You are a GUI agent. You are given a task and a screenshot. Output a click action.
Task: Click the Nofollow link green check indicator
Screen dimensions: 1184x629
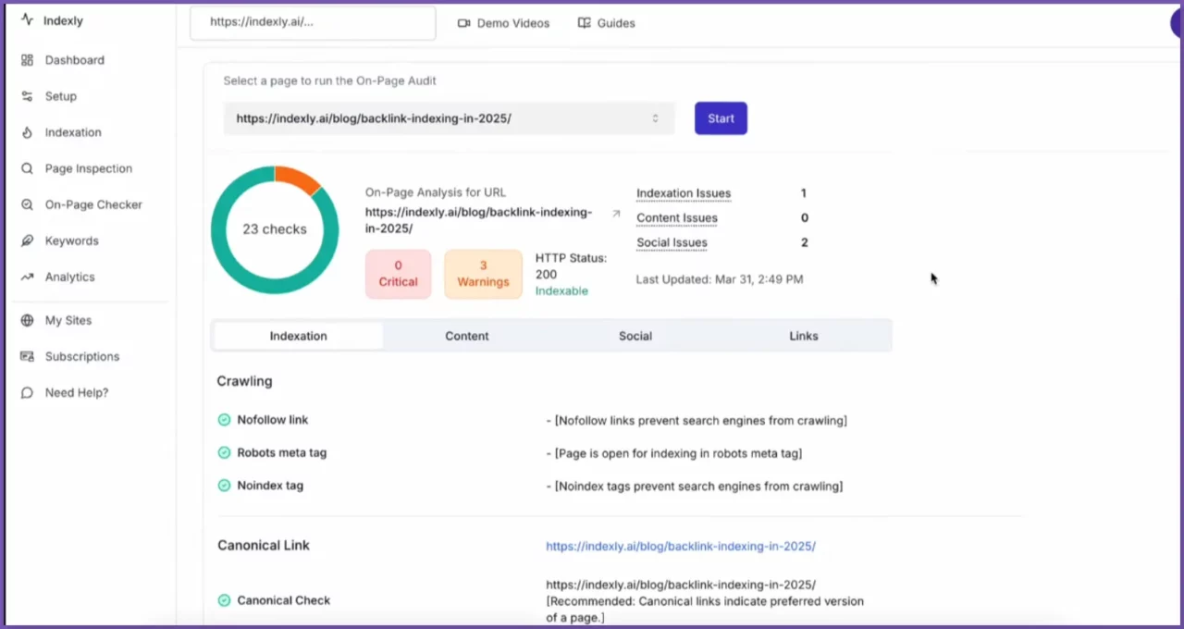coord(224,420)
